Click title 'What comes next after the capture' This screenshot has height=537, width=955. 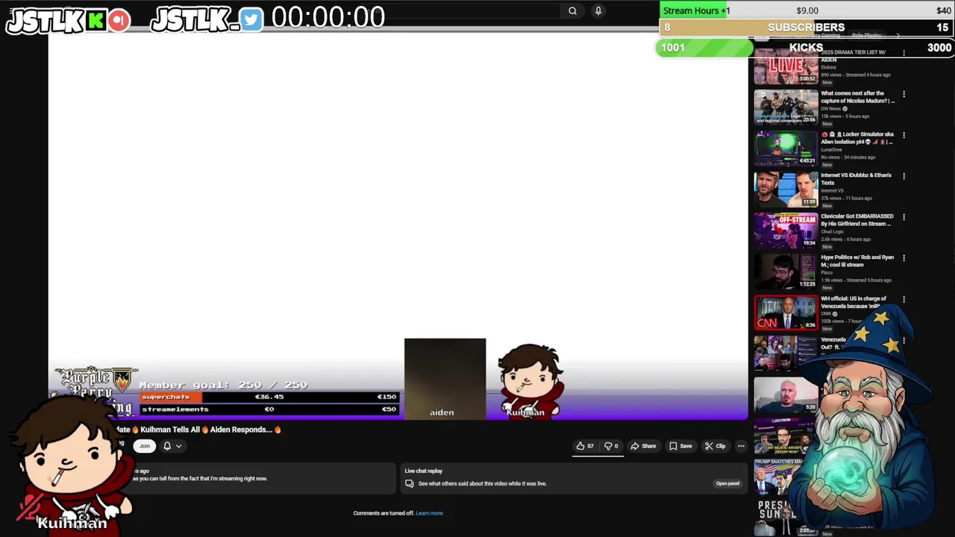(x=857, y=97)
